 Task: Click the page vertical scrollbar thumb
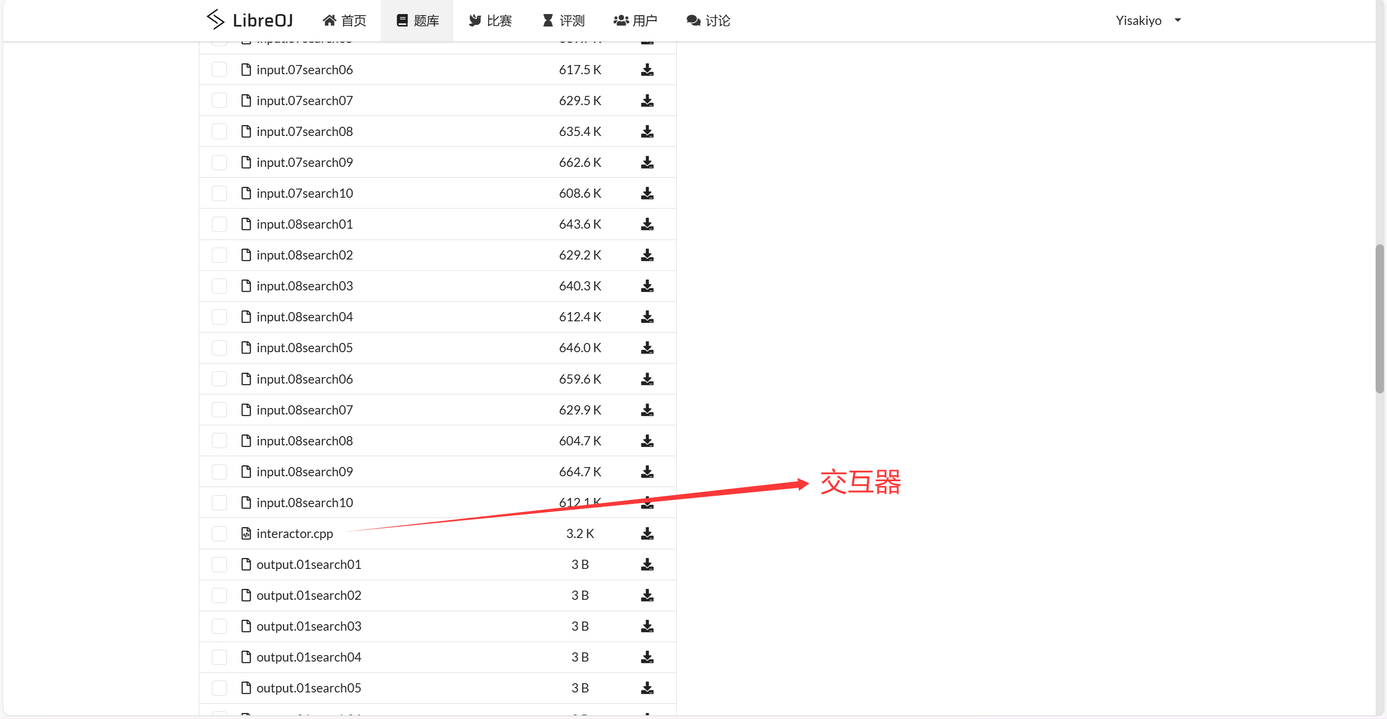point(1379,319)
